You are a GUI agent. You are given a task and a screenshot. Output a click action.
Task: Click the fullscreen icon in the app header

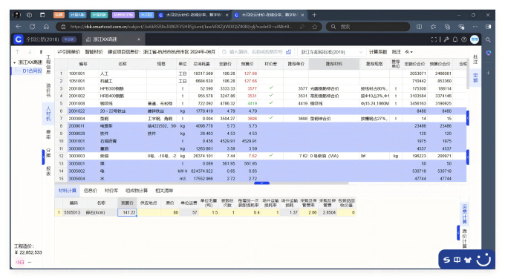[434, 39]
